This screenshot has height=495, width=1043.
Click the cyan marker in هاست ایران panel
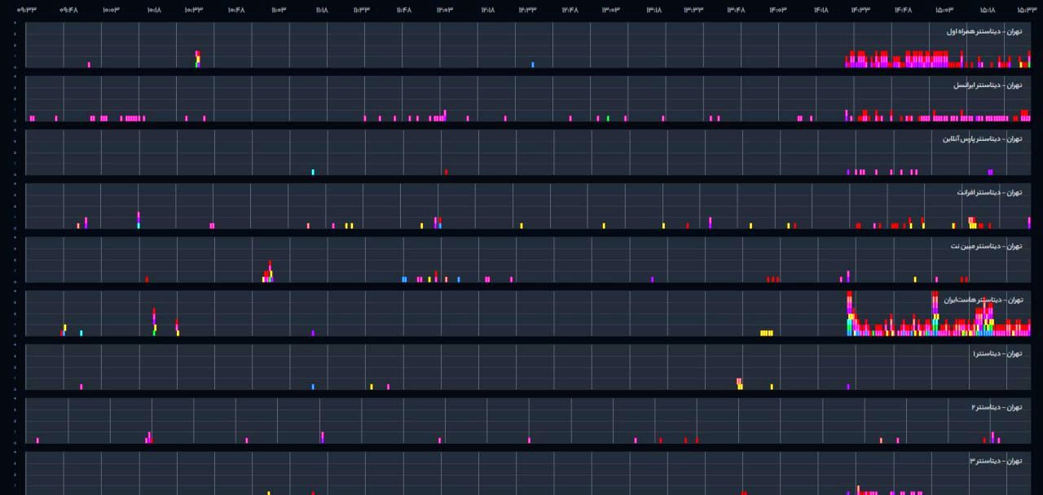click(81, 333)
